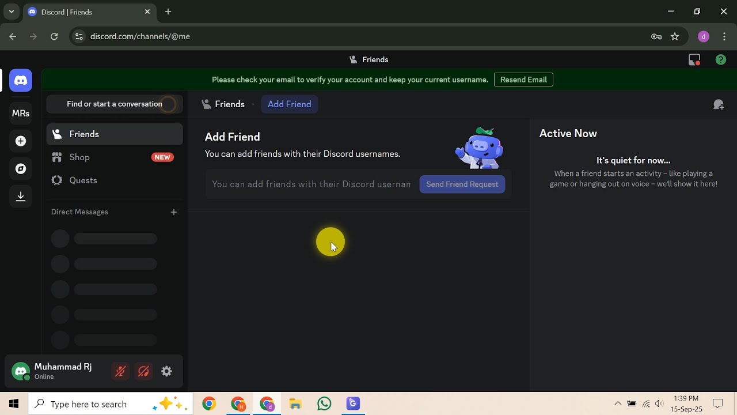Open Chrome profile avatar
Image resolution: width=737 pixels, height=415 pixels.
[x=704, y=36]
